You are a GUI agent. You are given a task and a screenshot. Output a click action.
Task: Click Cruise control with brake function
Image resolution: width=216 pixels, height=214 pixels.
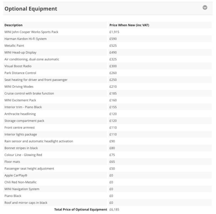(x=29, y=93)
